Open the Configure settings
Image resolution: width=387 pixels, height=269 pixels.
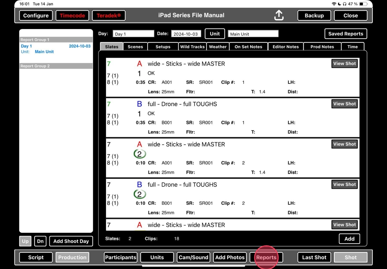[x=36, y=16]
